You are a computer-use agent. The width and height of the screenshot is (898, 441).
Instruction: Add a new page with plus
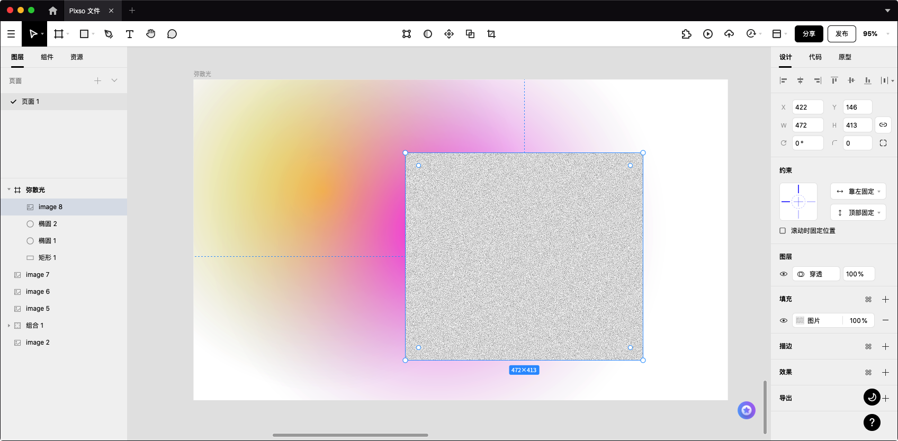coord(97,80)
